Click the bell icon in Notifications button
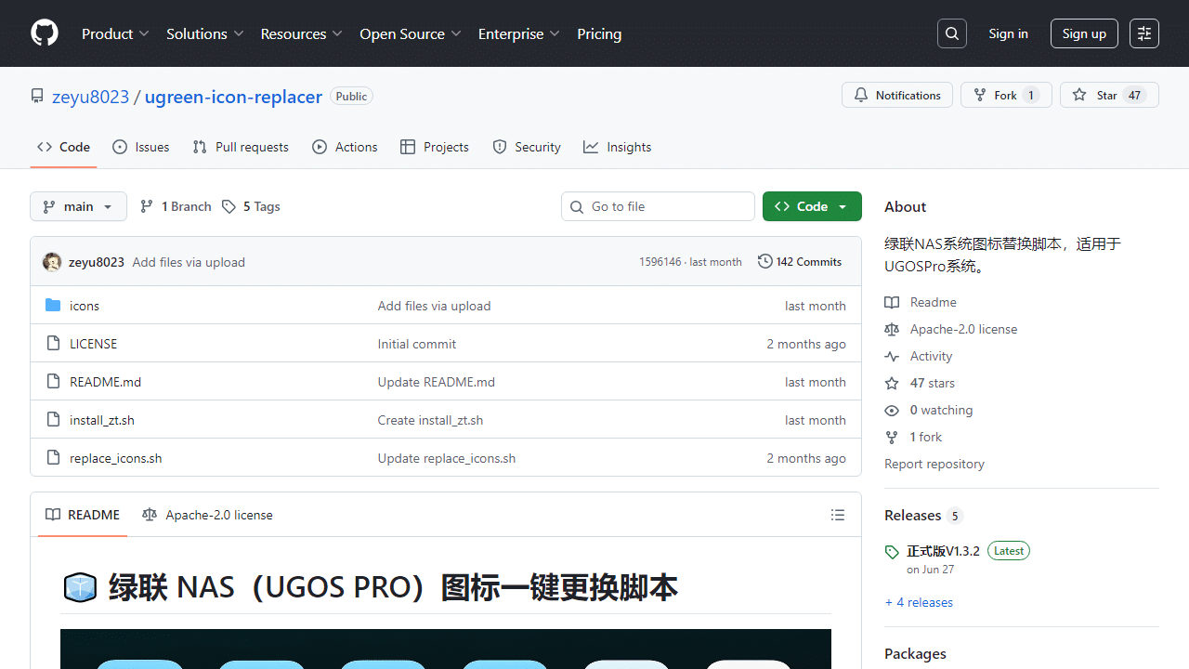1189x669 pixels. click(861, 95)
